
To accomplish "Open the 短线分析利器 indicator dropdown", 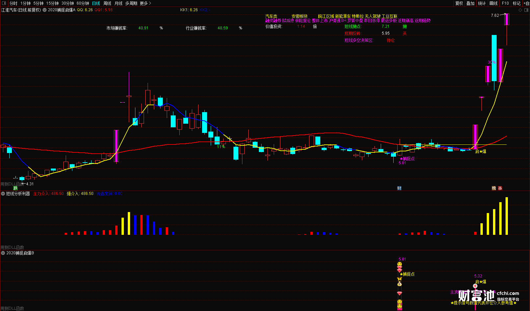I will click(3, 194).
